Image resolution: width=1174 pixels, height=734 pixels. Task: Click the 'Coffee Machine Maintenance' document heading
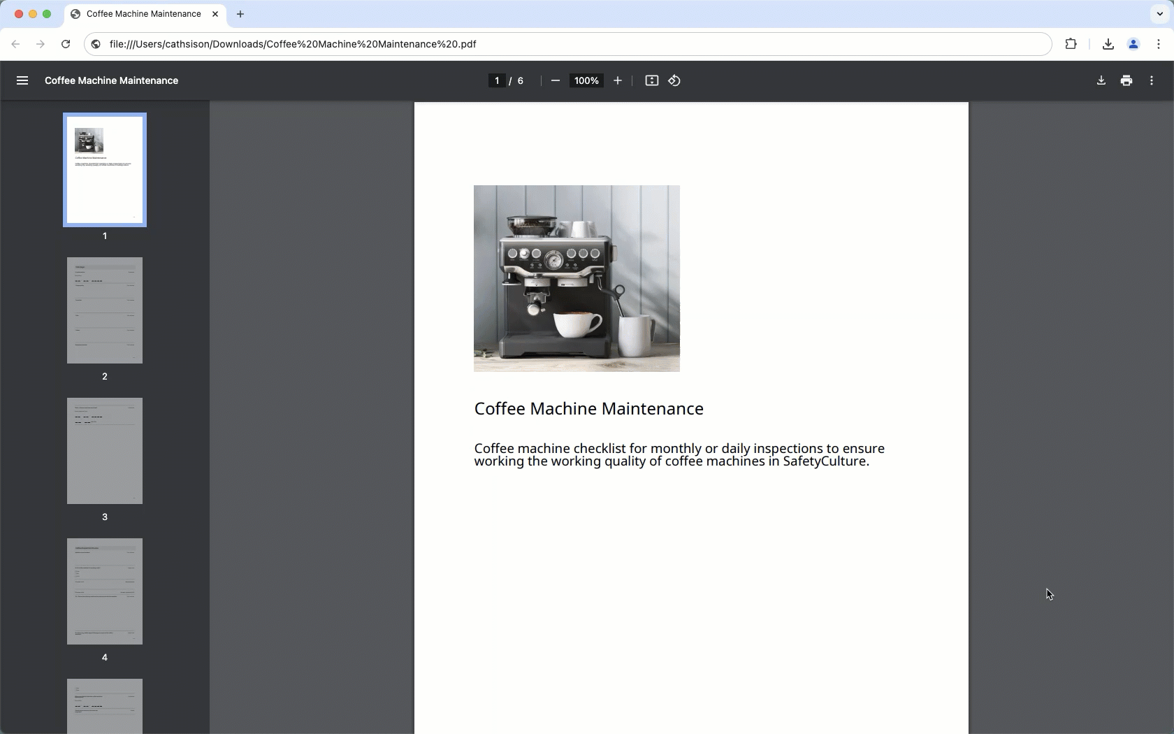[589, 409]
